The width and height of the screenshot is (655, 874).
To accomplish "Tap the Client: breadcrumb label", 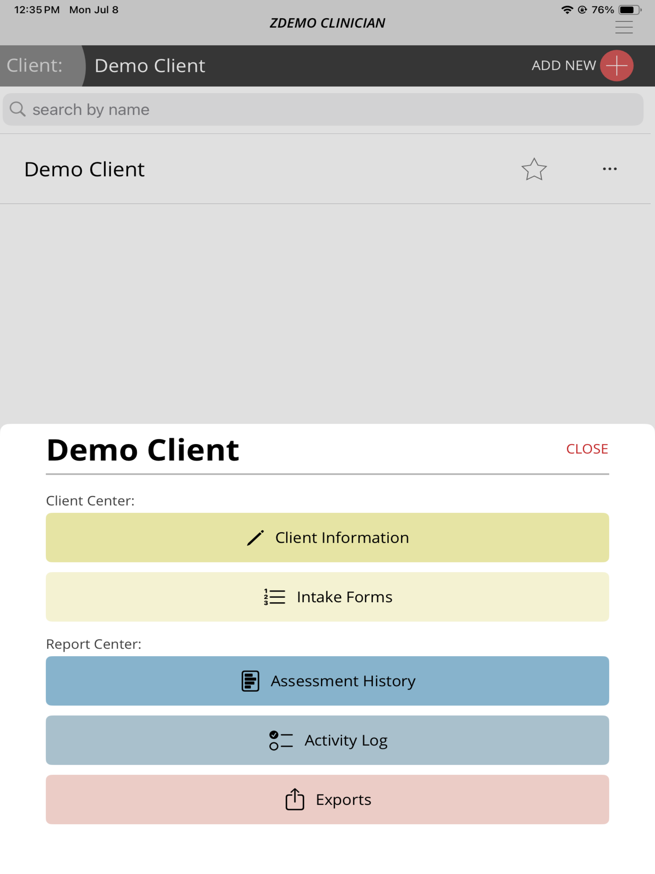I will 35,66.
